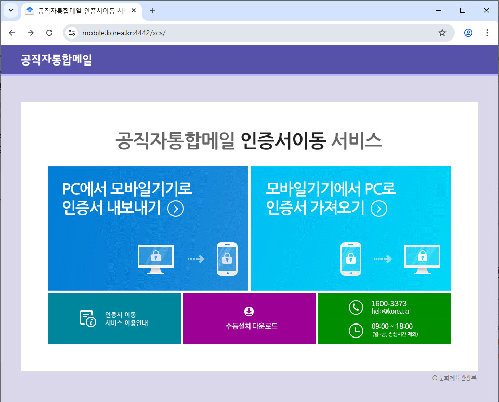
Task: Click the document info icon in guide tile
Action: click(x=87, y=319)
